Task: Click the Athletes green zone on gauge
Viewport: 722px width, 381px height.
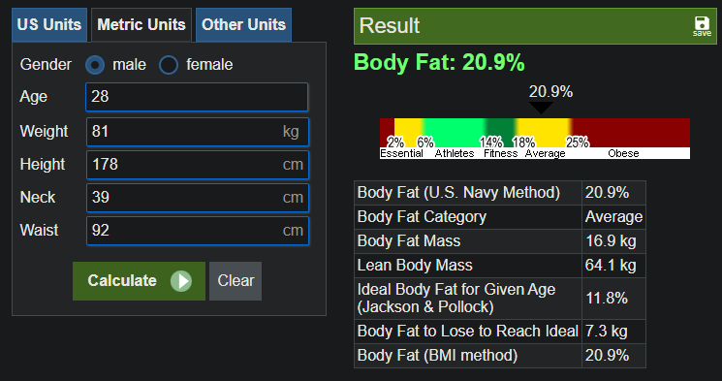Action: 454,133
